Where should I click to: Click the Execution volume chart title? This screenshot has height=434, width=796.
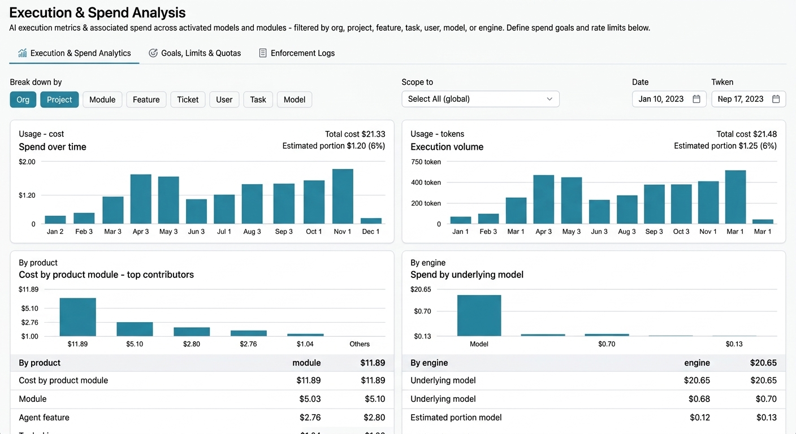[447, 147]
